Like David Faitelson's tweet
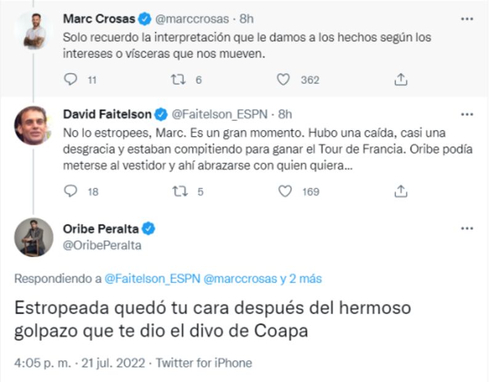 click(285, 192)
